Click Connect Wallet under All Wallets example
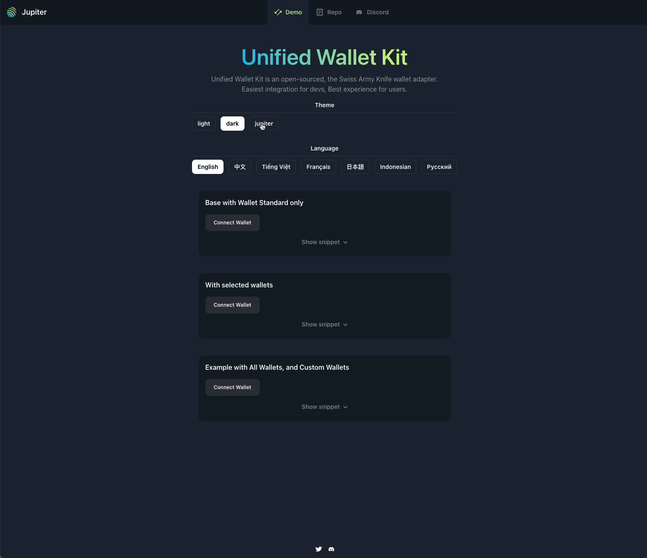The width and height of the screenshot is (647, 558). click(x=232, y=387)
